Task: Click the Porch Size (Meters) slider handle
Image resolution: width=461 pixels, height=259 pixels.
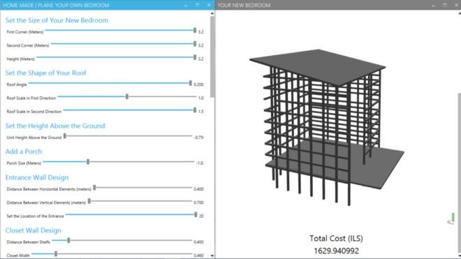Action: [88, 162]
